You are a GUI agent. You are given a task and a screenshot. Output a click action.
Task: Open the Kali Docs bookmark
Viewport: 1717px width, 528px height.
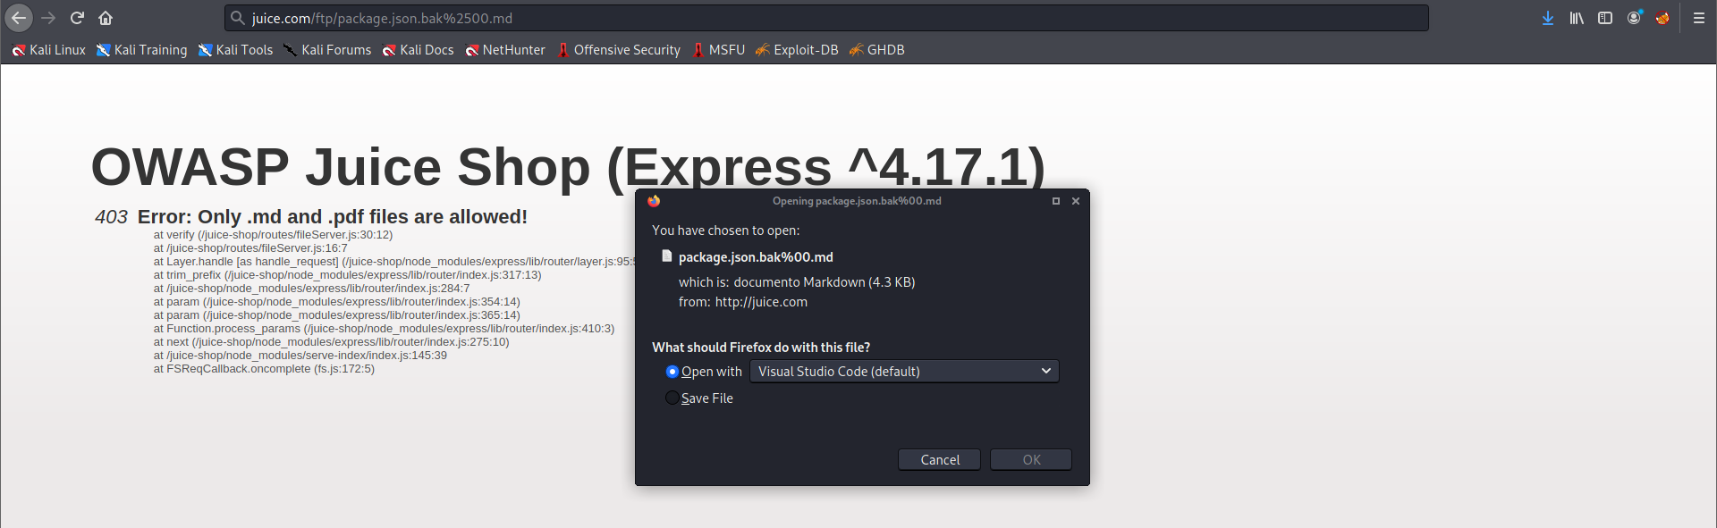[x=418, y=50]
